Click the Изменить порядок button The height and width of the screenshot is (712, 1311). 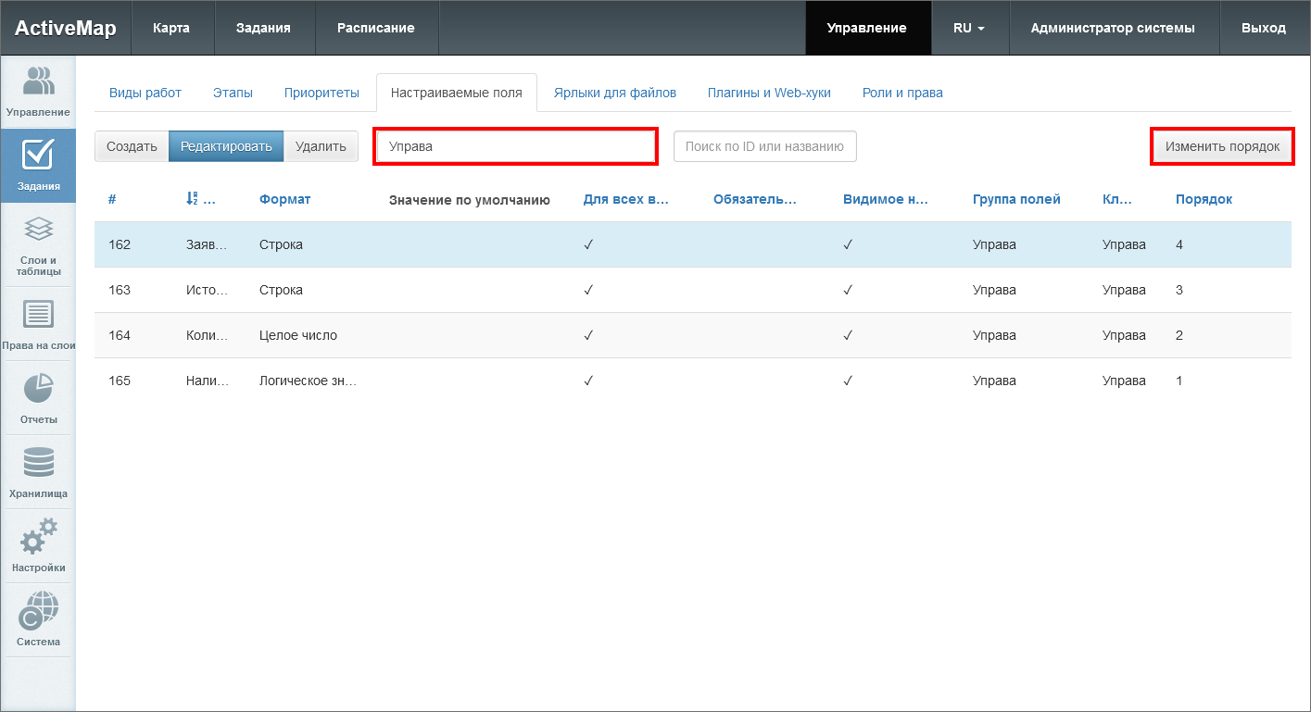tap(1222, 146)
